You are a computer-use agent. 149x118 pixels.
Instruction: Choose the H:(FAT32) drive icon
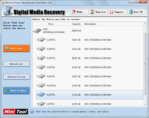point(41,85)
